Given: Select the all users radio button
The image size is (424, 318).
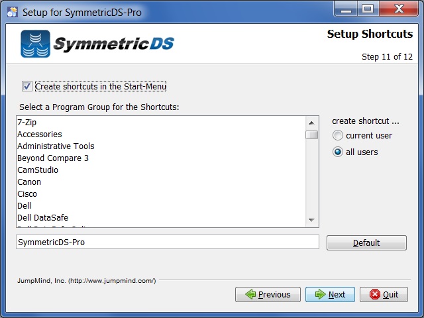Looking at the screenshot, I should 338,152.
